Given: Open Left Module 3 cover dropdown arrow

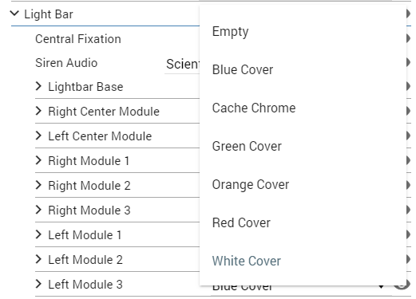Looking at the screenshot, I should 381,287.
